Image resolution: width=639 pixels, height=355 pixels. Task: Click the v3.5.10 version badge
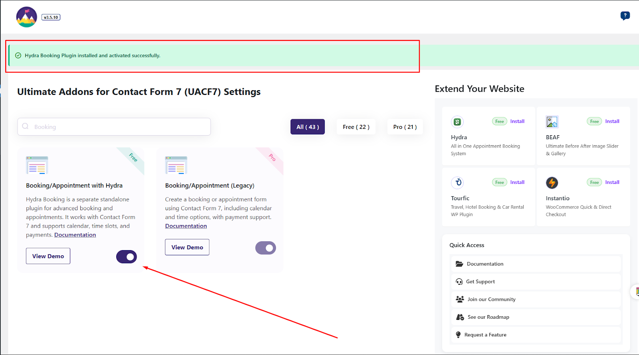click(x=51, y=17)
